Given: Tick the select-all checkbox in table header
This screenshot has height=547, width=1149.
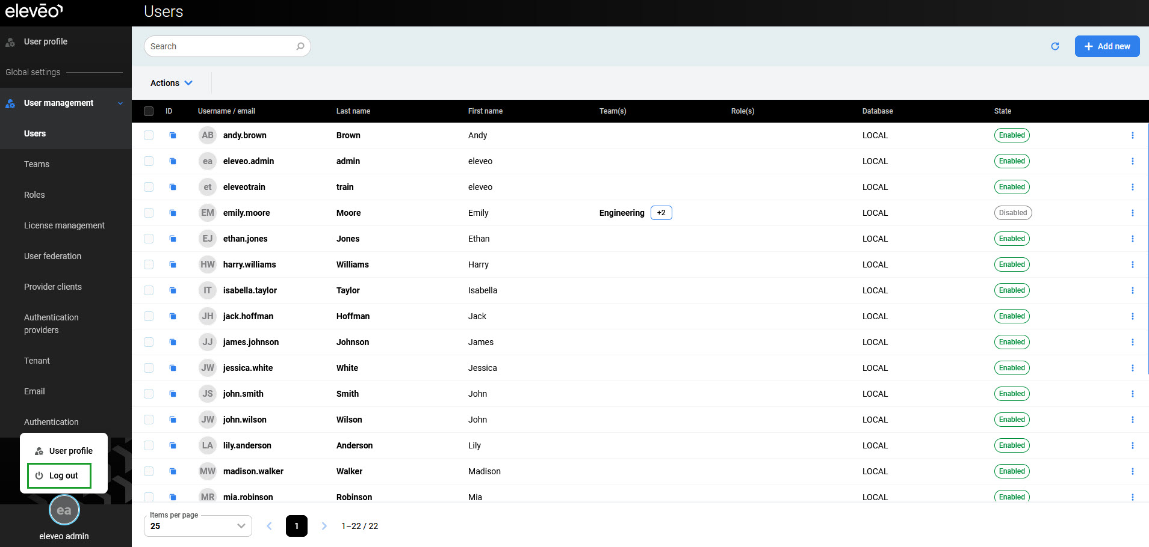Looking at the screenshot, I should click(x=149, y=111).
